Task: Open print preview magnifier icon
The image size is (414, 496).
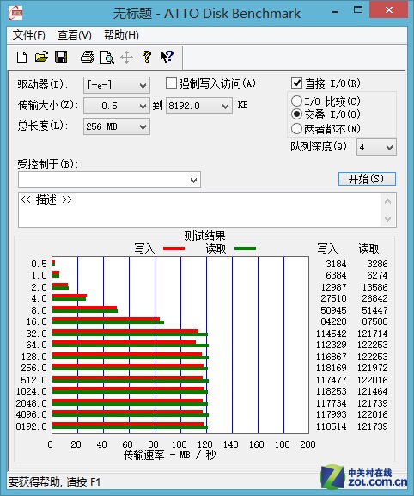Action: click(107, 58)
